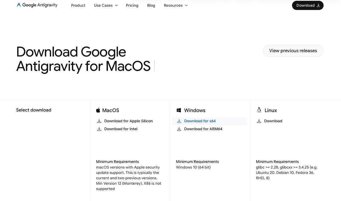Image resolution: width=341 pixels, height=201 pixels.
Task: Click the Linux heading text
Action: (x=271, y=110)
